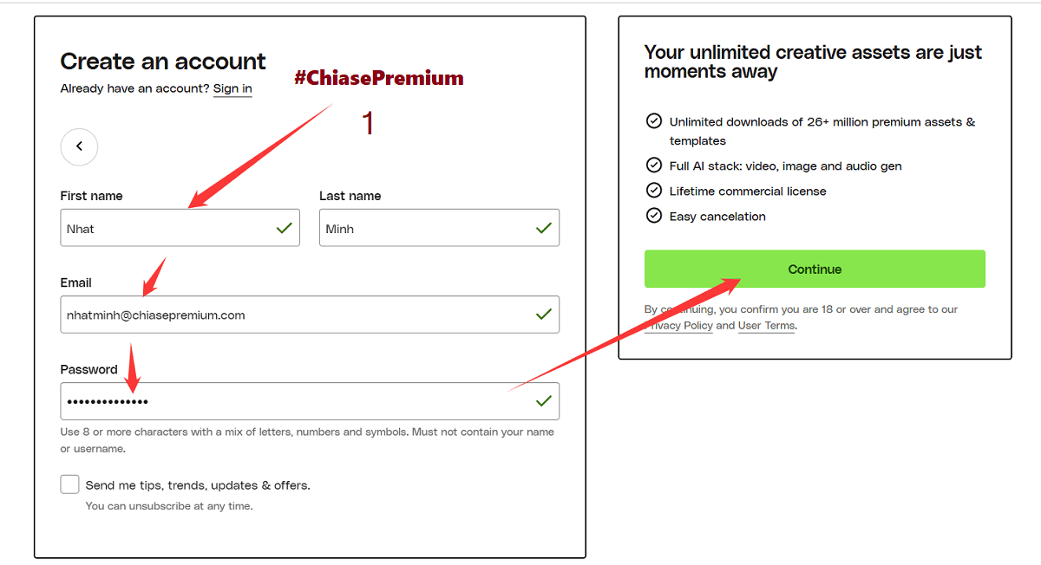Viewport: 1041px width, 565px height.
Task: Click the Lifetime commercial license check icon
Action: pyautogui.click(x=654, y=190)
